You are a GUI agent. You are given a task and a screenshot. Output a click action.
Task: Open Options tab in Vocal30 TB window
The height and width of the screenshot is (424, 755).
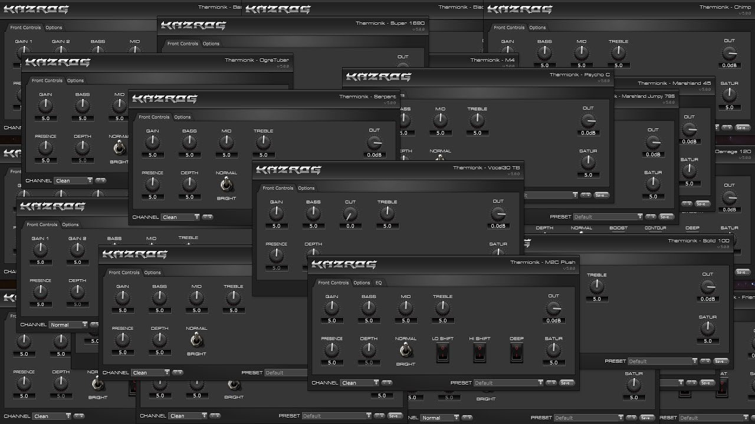306,188
